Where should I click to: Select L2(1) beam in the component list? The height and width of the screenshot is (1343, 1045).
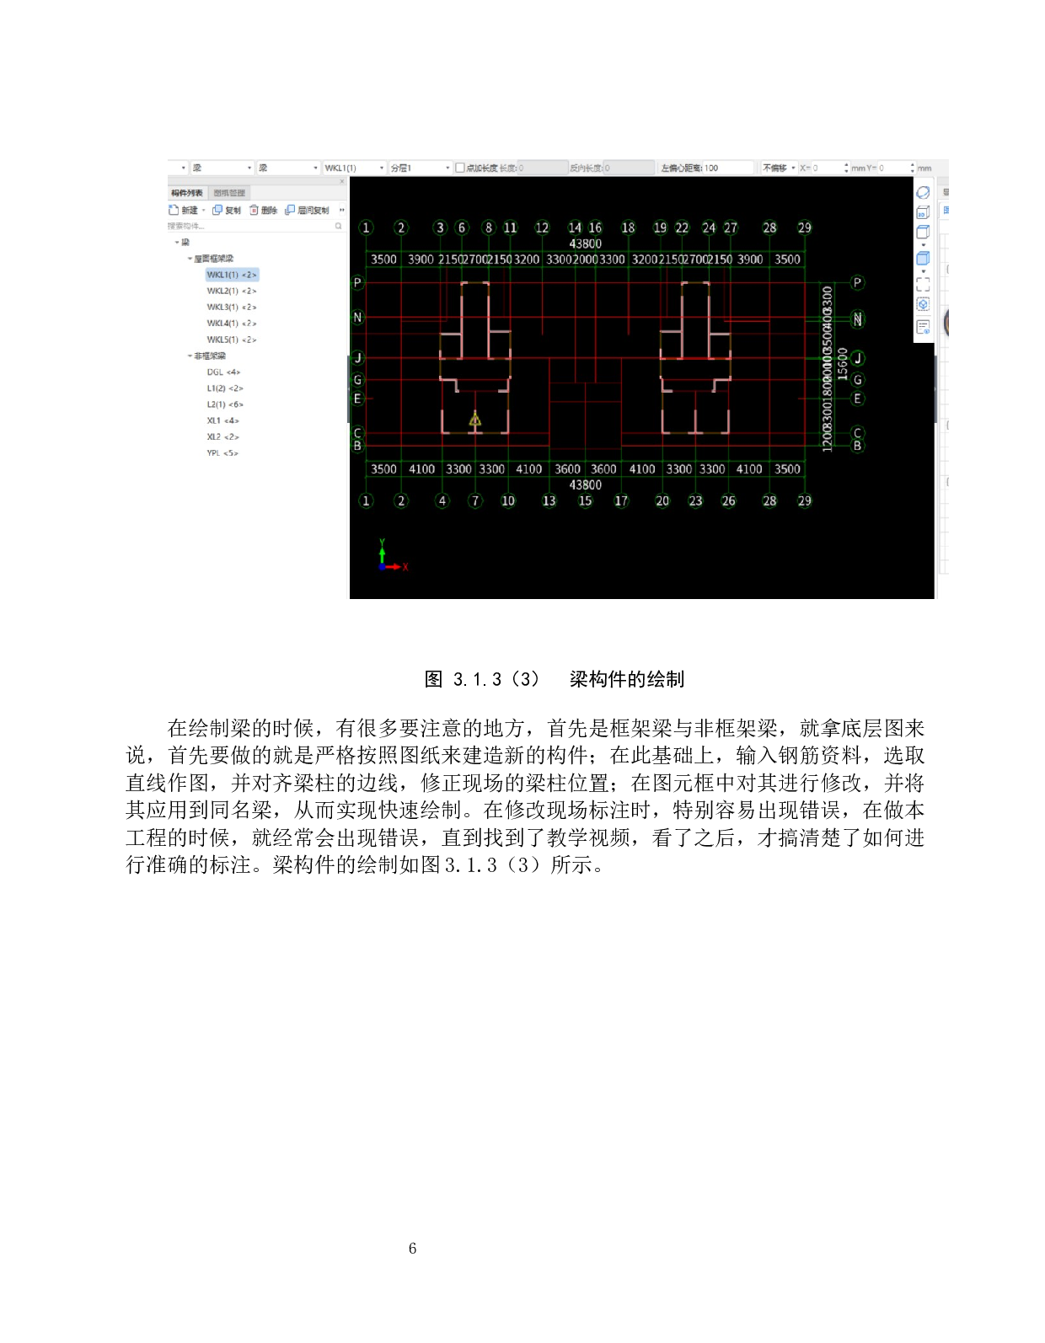(224, 404)
